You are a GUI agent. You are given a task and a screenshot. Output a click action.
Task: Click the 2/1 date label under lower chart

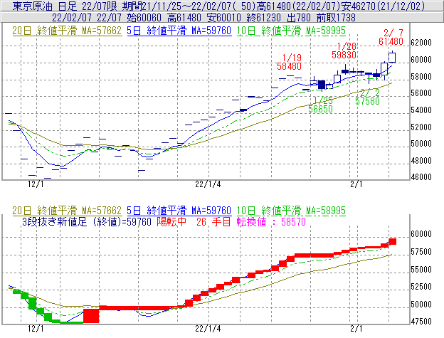click(x=356, y=329)
